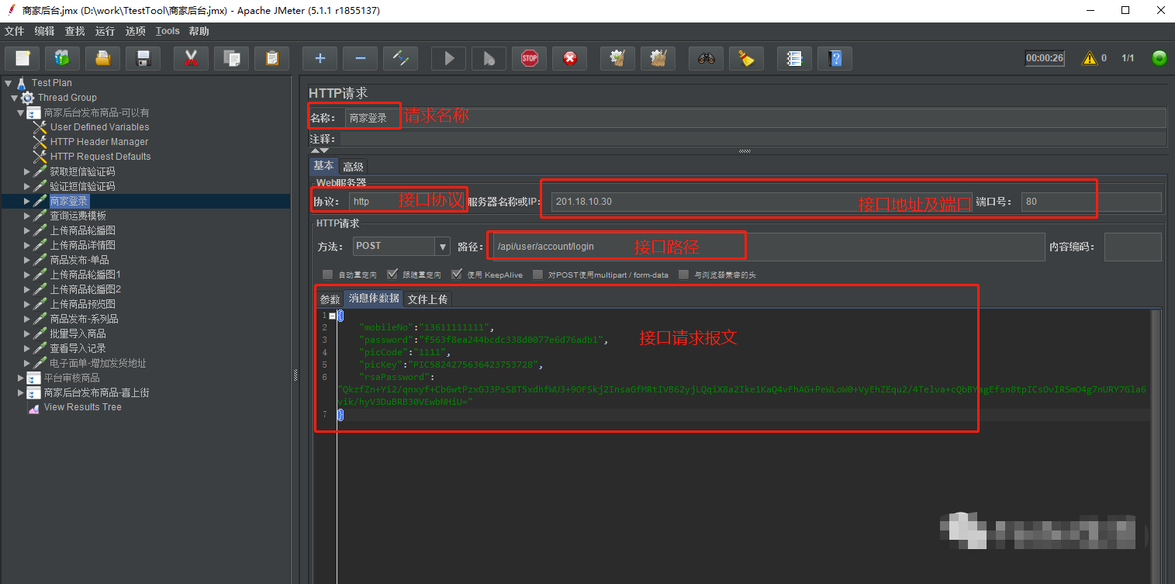
Task: Select View Results Tree item
Action: point(82,407)
